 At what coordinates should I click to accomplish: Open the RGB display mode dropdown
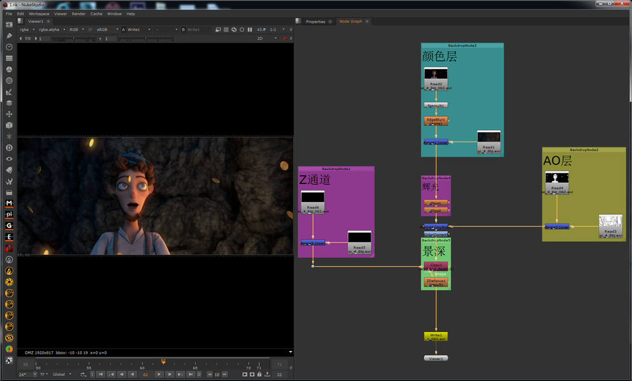(77, 29)
